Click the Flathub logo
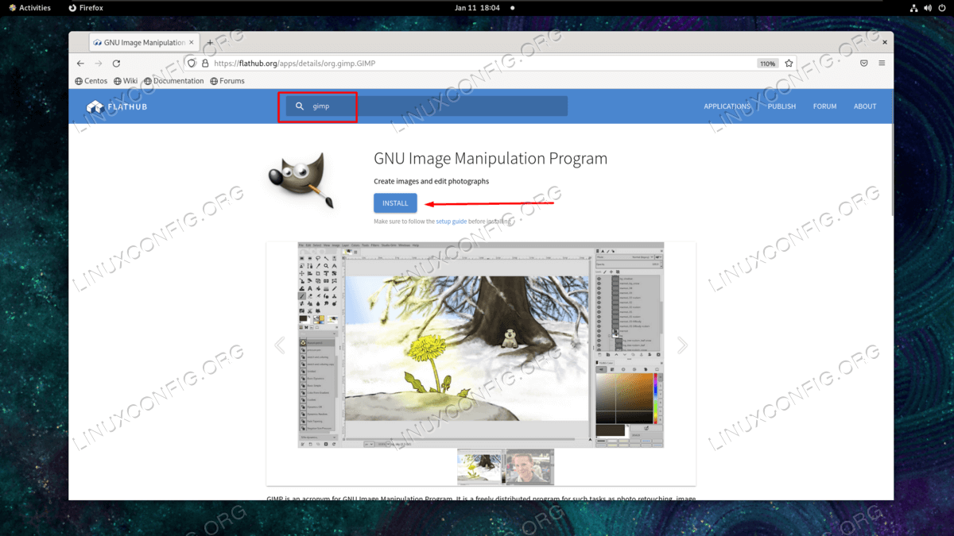This screenshot has width=954, height=536. click(117, 106)
